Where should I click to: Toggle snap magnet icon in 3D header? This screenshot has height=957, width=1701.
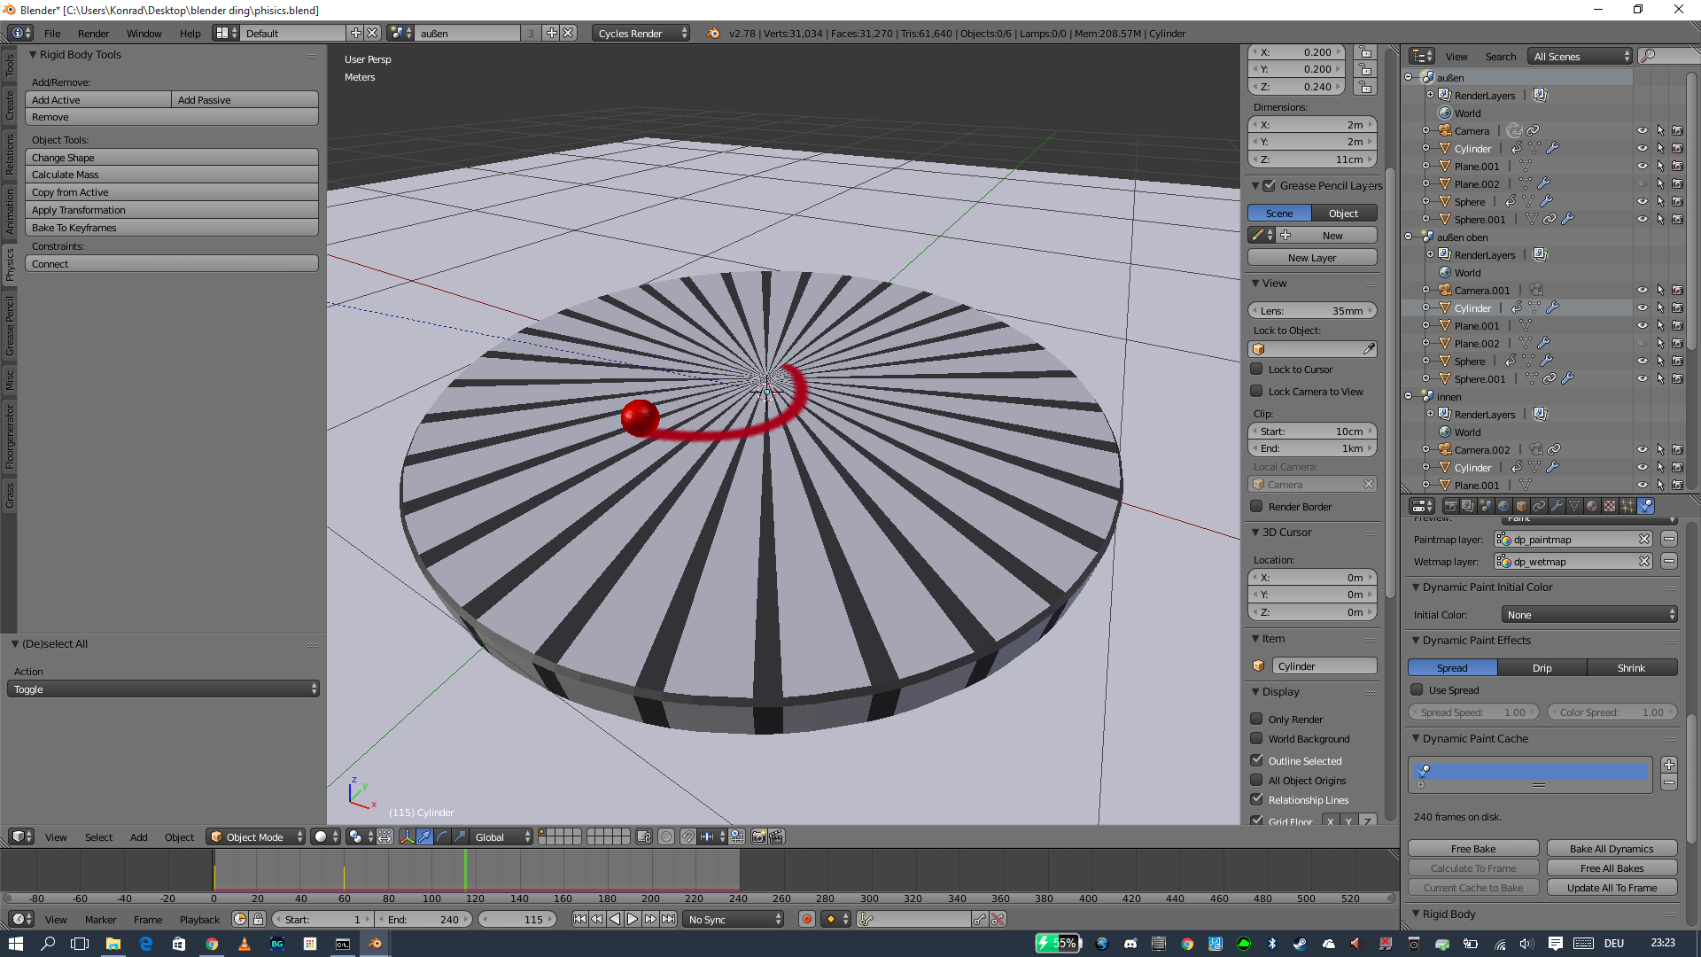pyautogui.click(x=687, y=836)
